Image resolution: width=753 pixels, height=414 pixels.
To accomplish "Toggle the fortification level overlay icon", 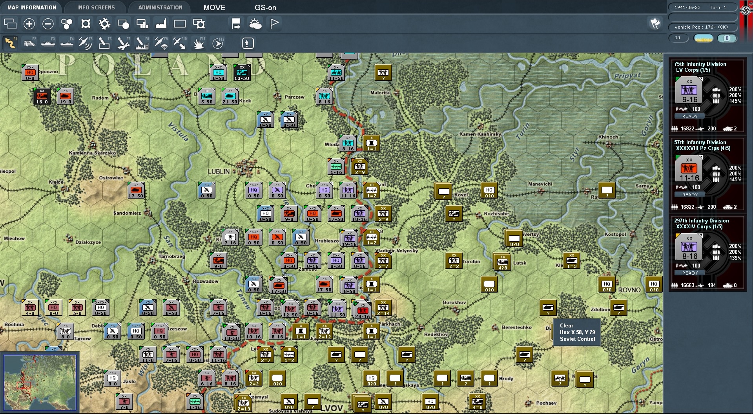I will (86, 24).
